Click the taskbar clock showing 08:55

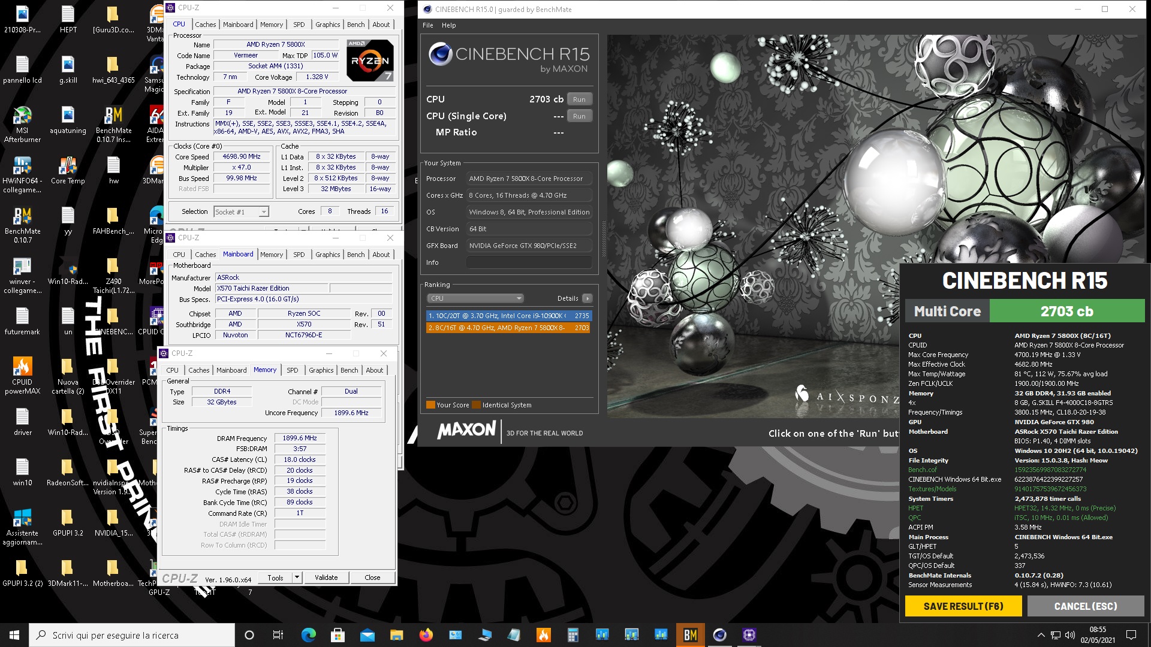coord(1098,635)
